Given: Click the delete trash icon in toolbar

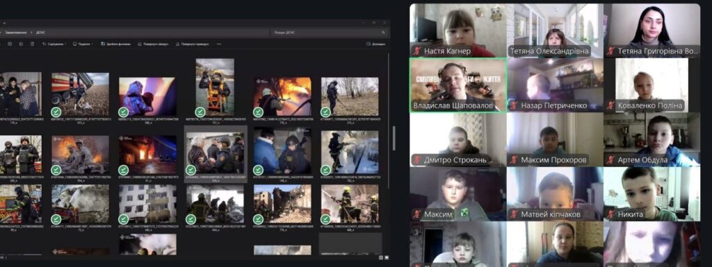Looking at the screenshot, I should click(x=32, y=44).
